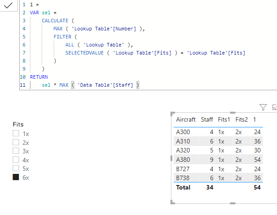Grab the table visual's top-left resize handle
The image size is (277, 215).
click(173, 114)
